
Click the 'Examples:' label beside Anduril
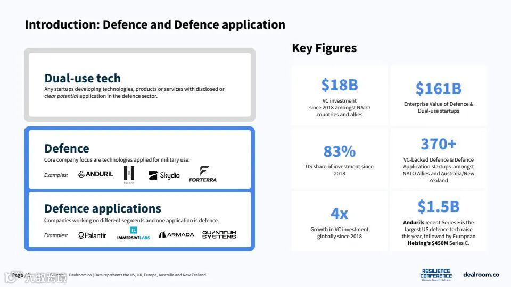[x=56, y=175]
